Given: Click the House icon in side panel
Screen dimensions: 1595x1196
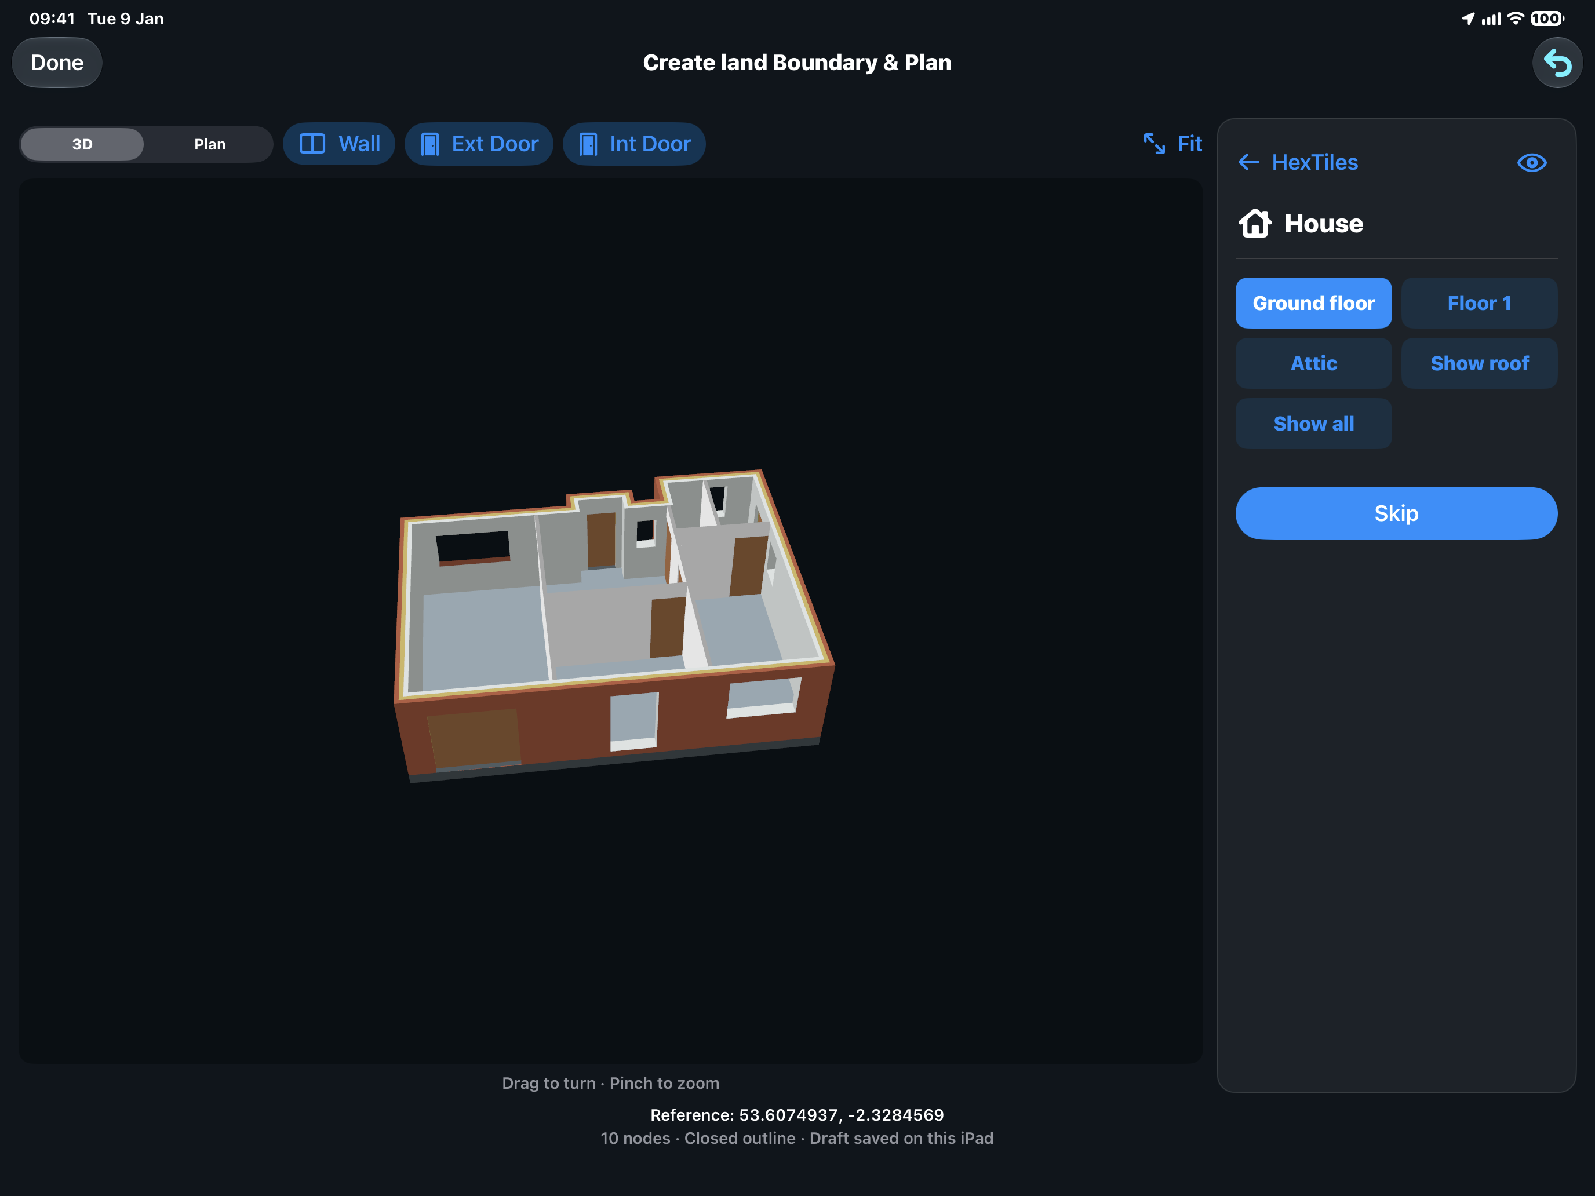Looking at the screenshot, I should [1255, 224].
